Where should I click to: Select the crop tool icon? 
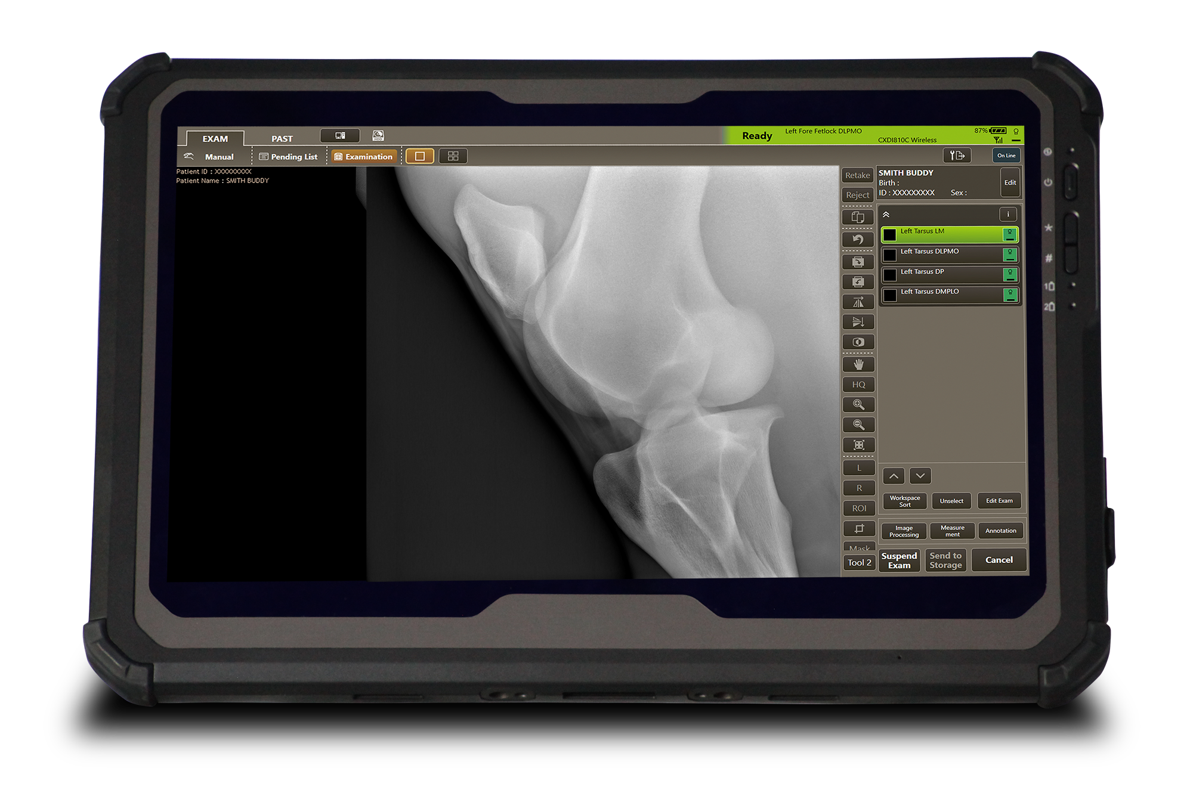click(859, 528)
